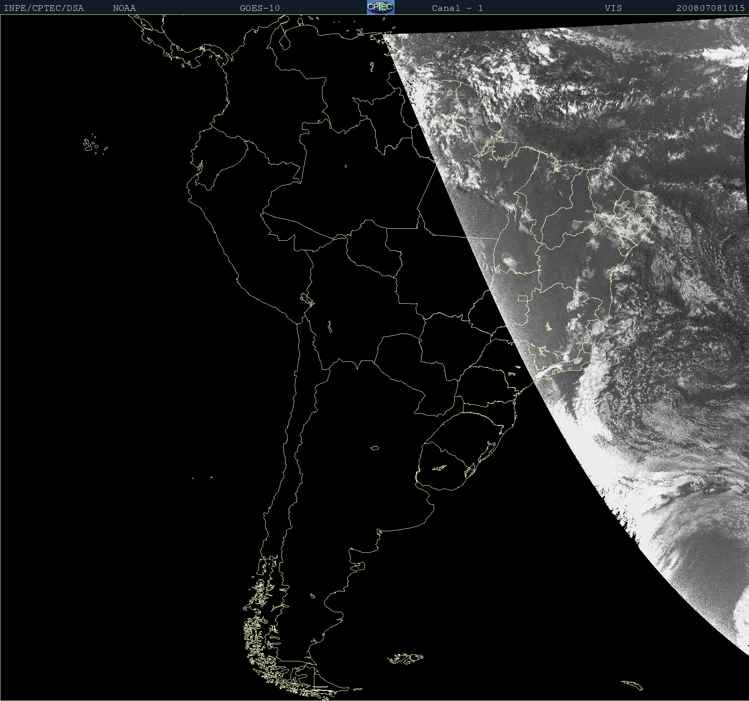Click the VIS channel label
The height and width of the screenshot is (701, 749).
click(613, 8)
